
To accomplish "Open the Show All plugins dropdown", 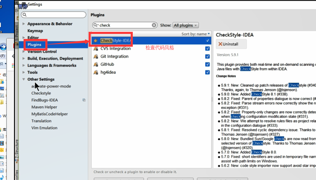I will click(x=186, y=25).
